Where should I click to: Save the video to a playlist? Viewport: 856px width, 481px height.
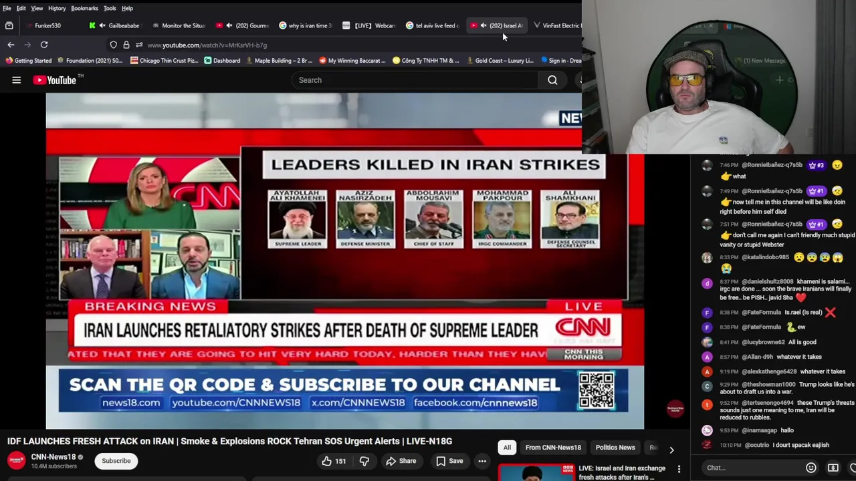pos(449,461)
